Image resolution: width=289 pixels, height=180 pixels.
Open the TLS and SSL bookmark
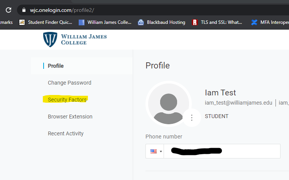pos(217,22)
